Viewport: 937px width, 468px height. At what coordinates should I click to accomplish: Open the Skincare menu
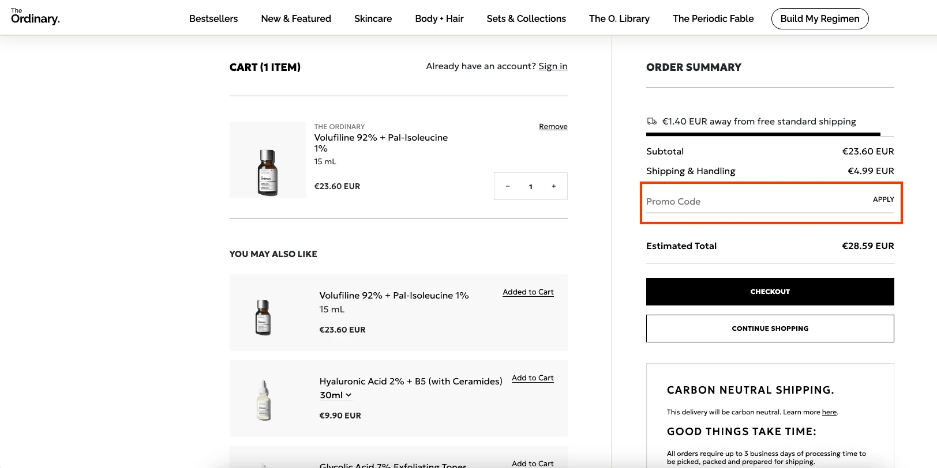point(373,18)
